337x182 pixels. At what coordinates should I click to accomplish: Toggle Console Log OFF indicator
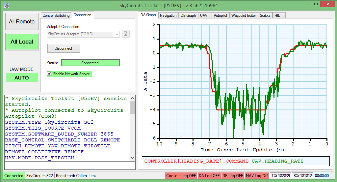click(x=181, y=176)
